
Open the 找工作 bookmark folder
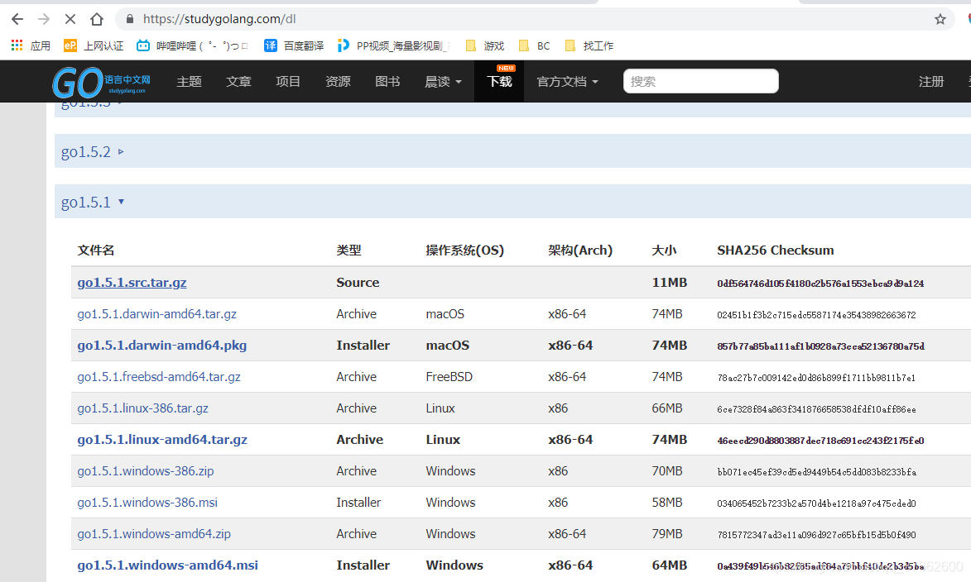tap(589, 45)
